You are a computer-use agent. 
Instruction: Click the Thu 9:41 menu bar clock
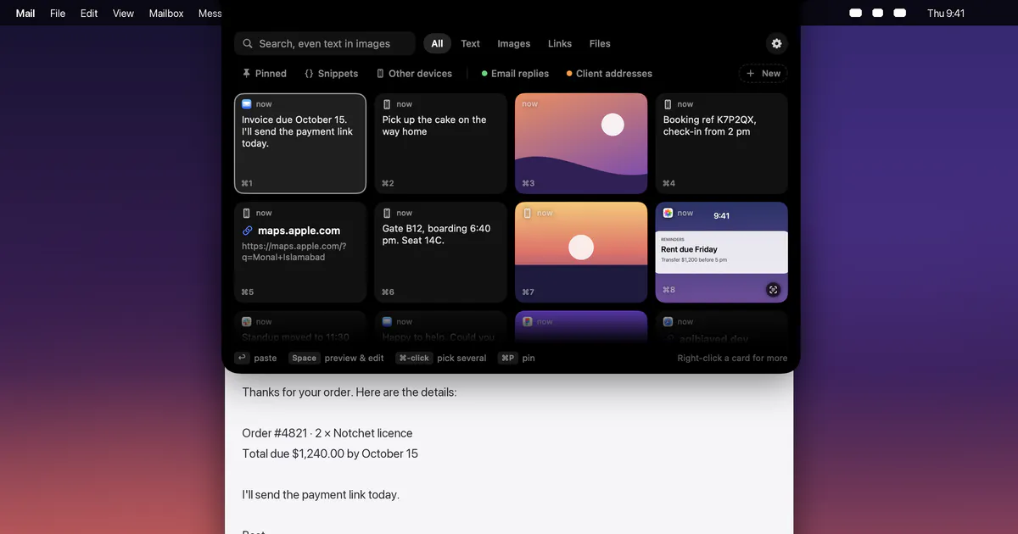pos(946,13)
